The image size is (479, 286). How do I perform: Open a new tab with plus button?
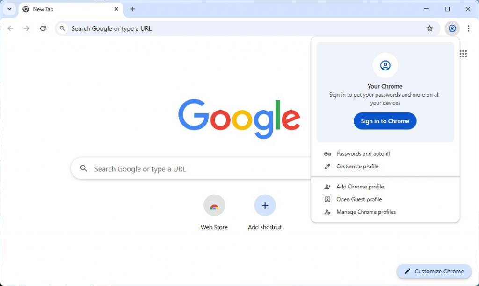[132, 9]
